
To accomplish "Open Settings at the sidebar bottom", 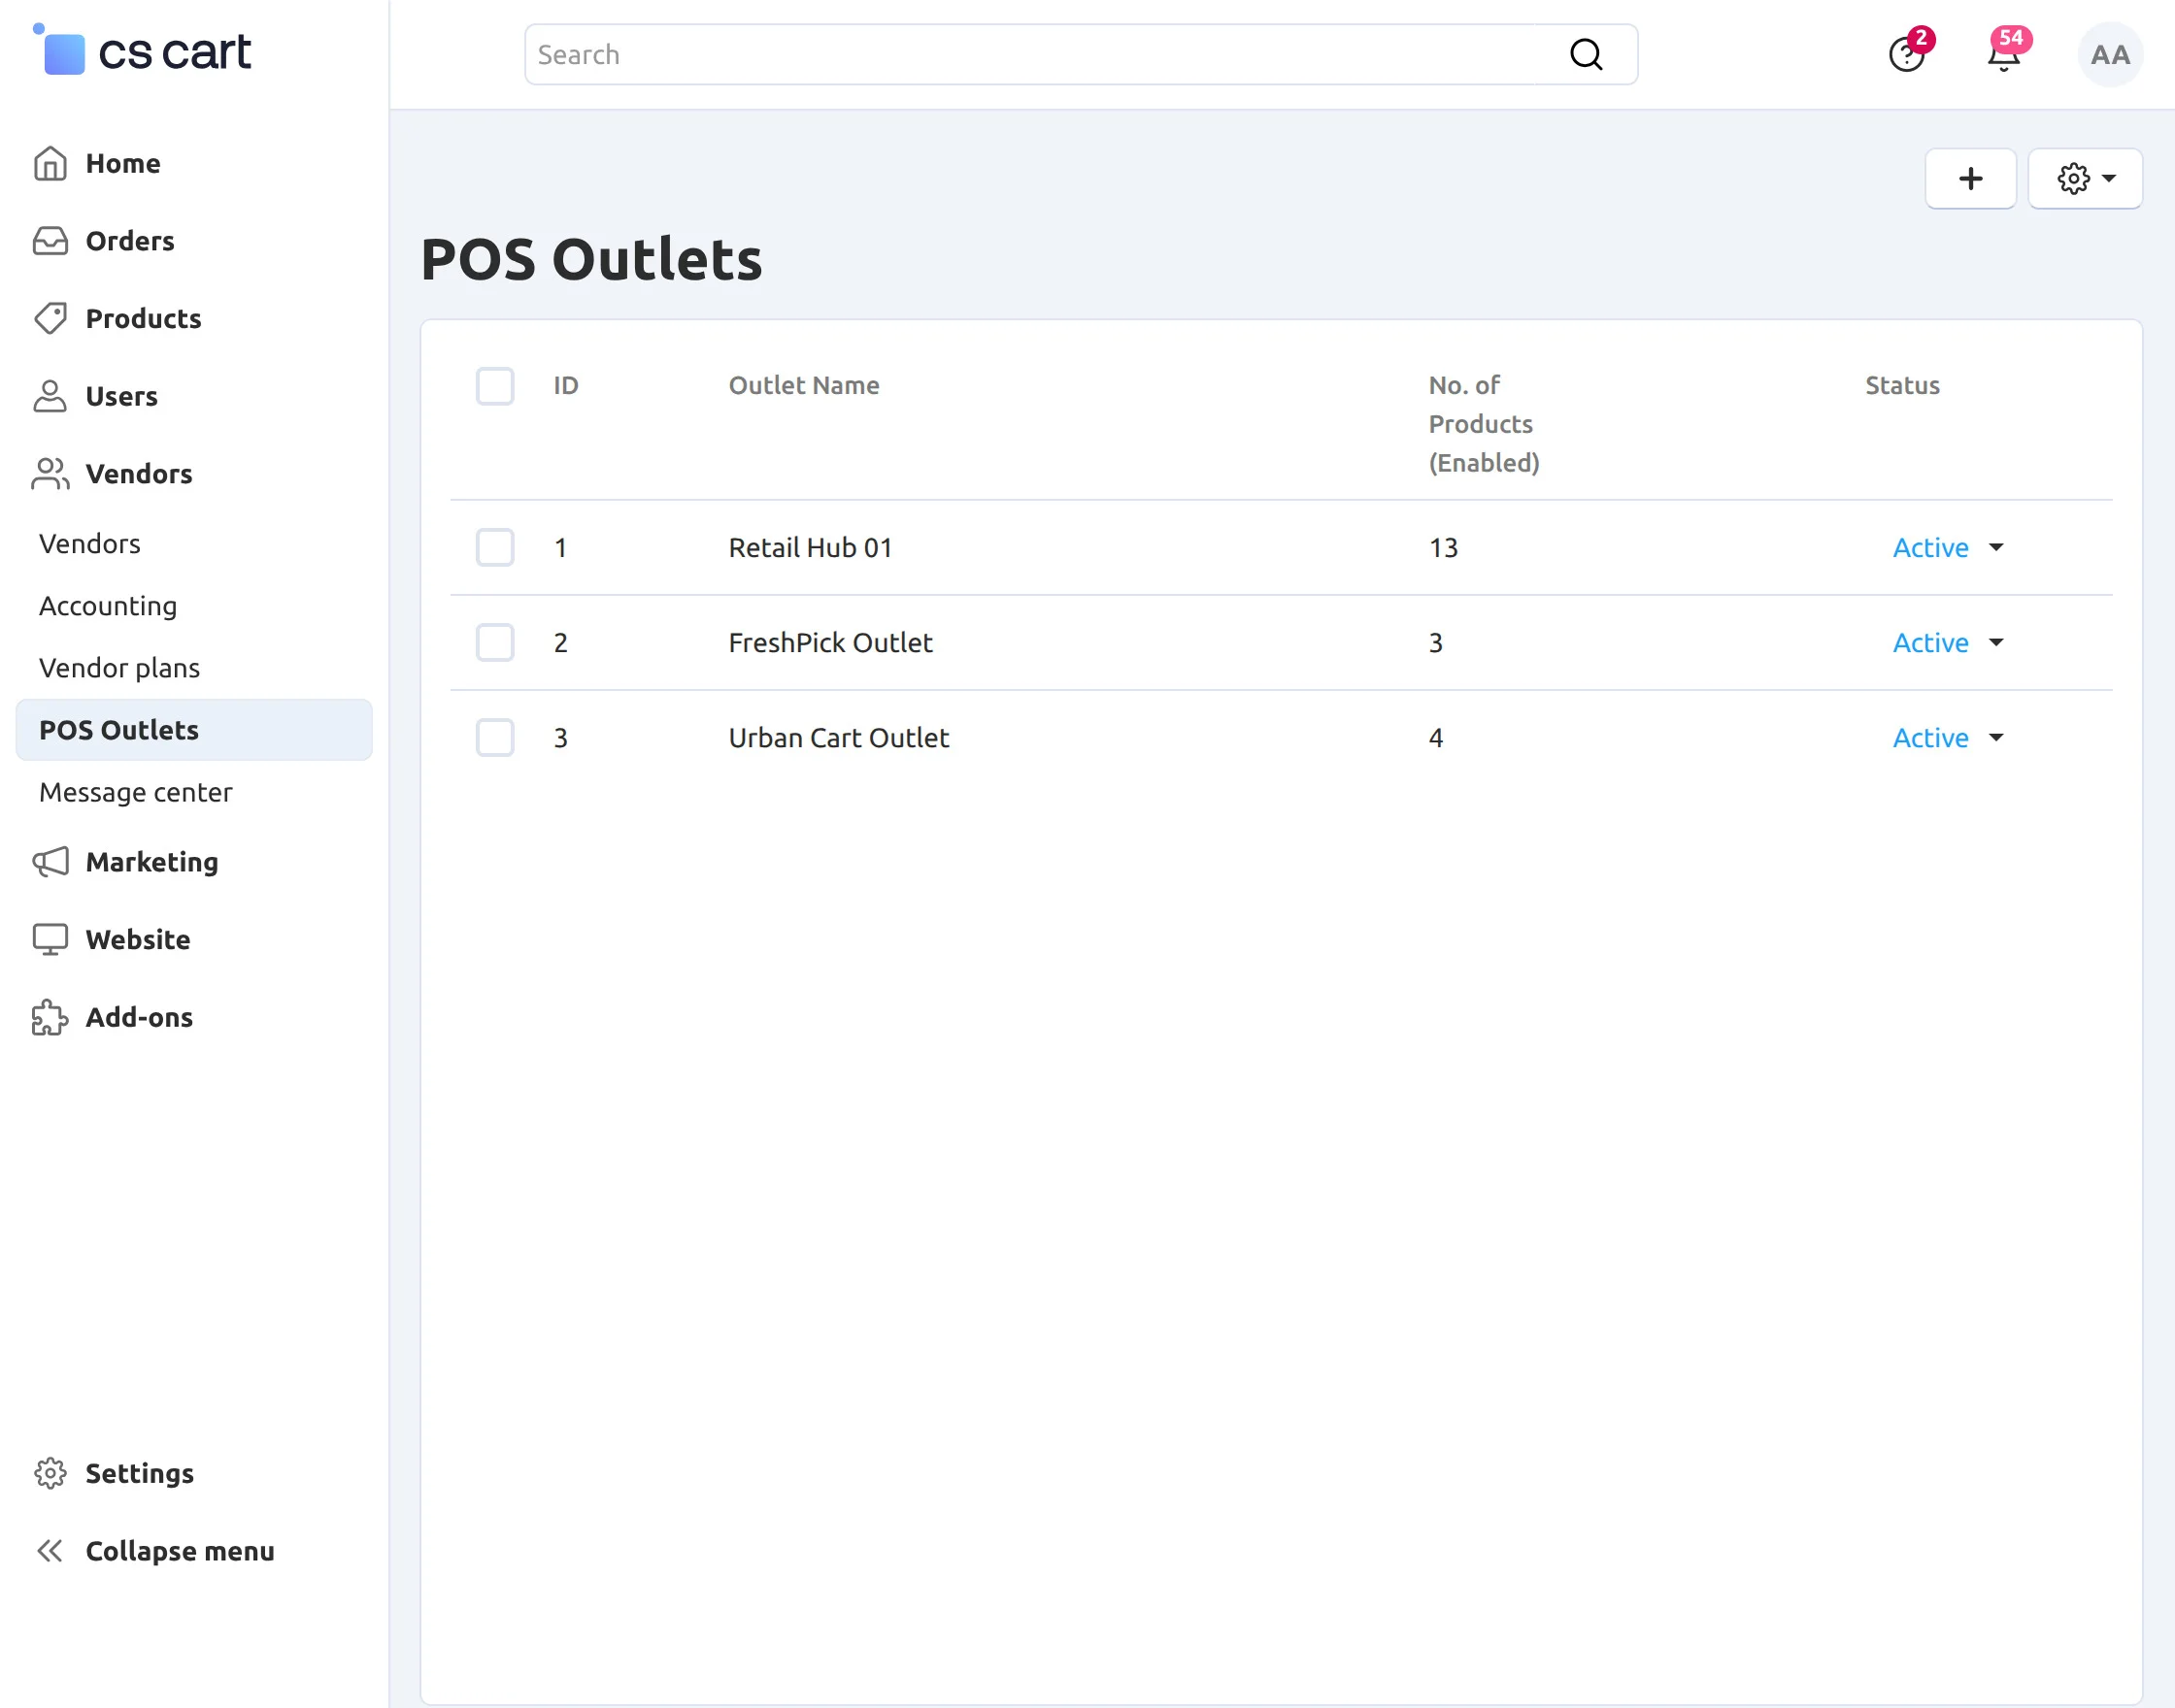I will [139, 1473].
